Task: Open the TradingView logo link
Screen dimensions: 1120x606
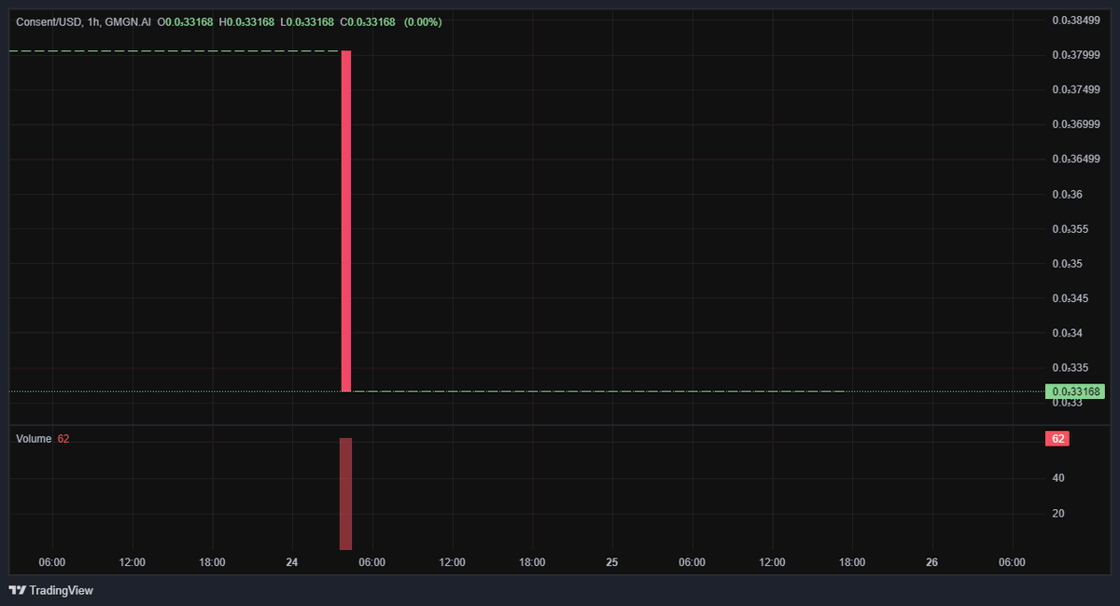Action: [x=50, y=590]
